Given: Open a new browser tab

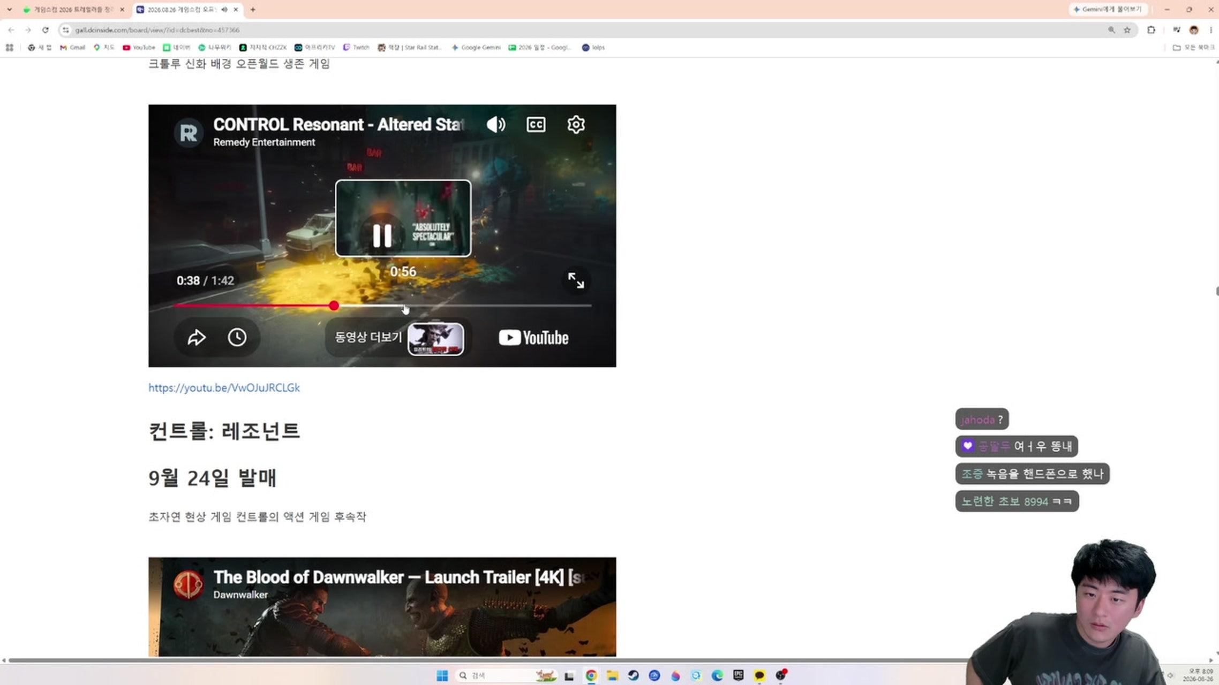Looking at the screenshot, I should click(253, 10).
